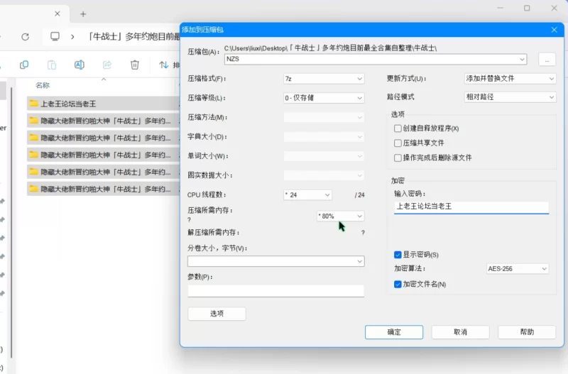Open the sort arrows menu in Explorer toolbar
This screenshot has width=568, height=374.
click(164, 65)
